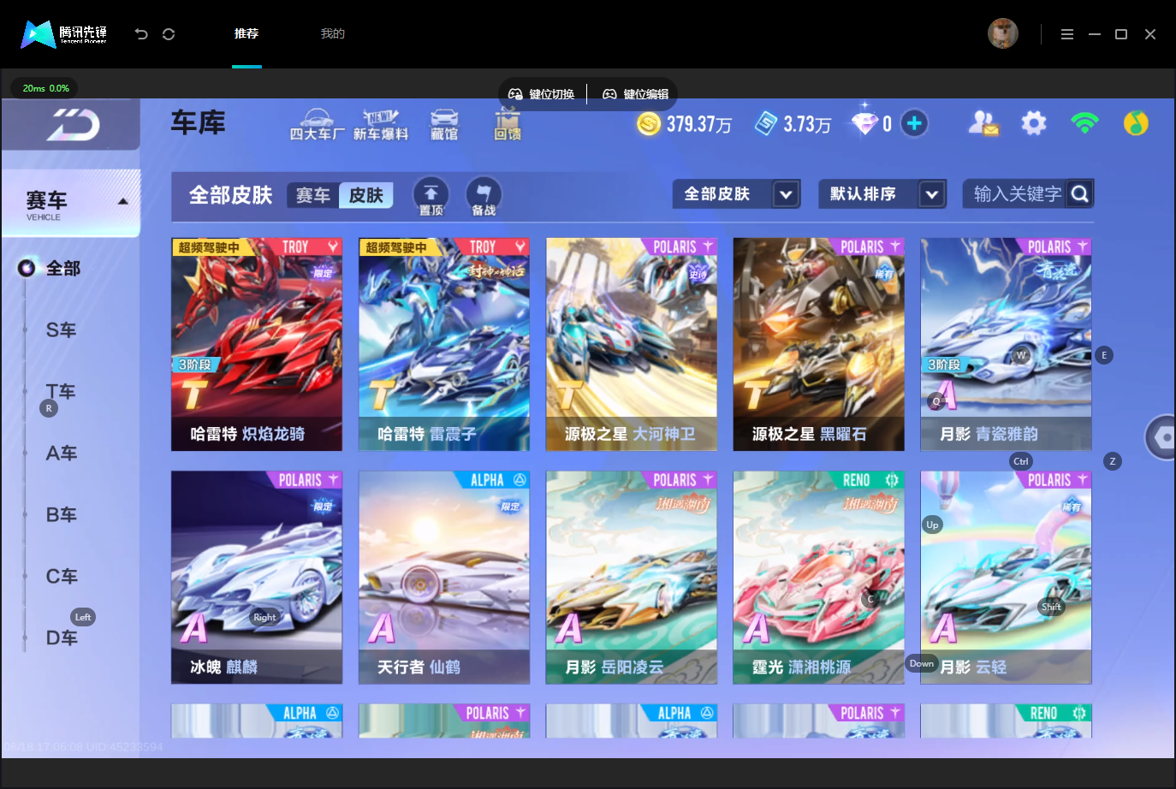Screen dimensions: 1176x789
Task: Click the 3.73万 ticket balance
Action: click(807, 125)
